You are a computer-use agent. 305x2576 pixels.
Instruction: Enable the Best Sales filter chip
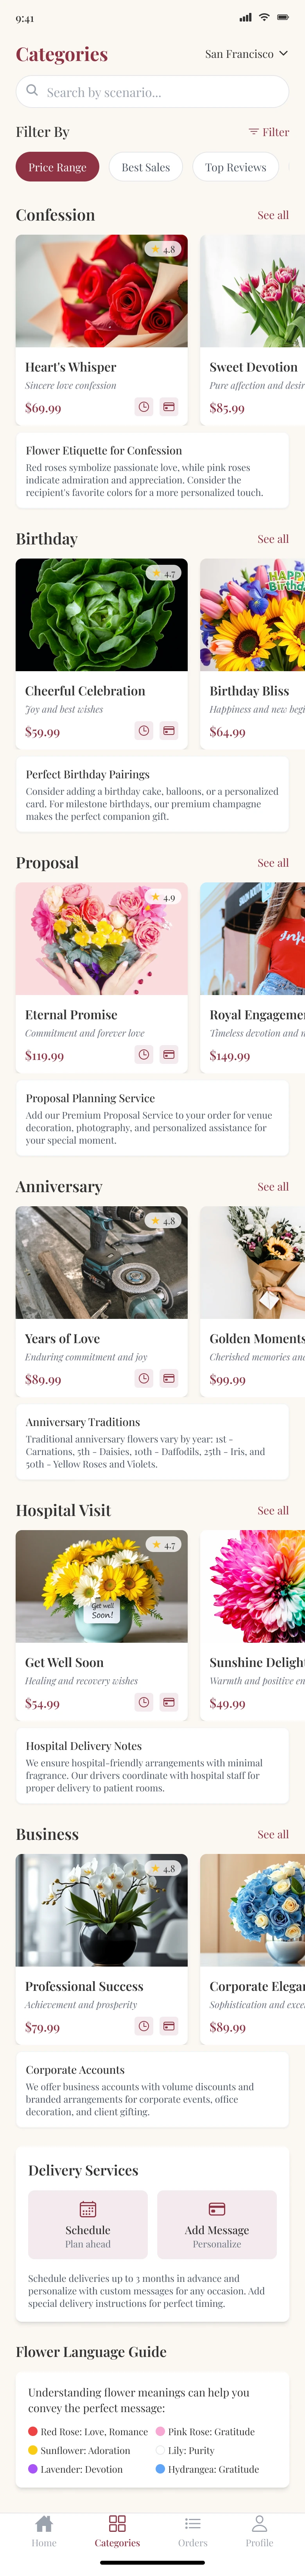pyautogui.click(x=146, y=167)
